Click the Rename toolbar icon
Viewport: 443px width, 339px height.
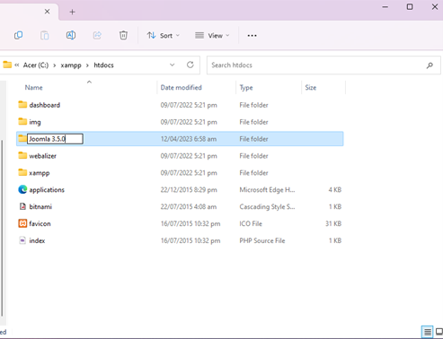(x=71, y=35)
